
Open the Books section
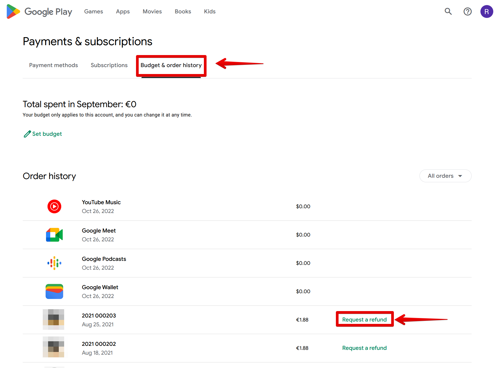183,11
